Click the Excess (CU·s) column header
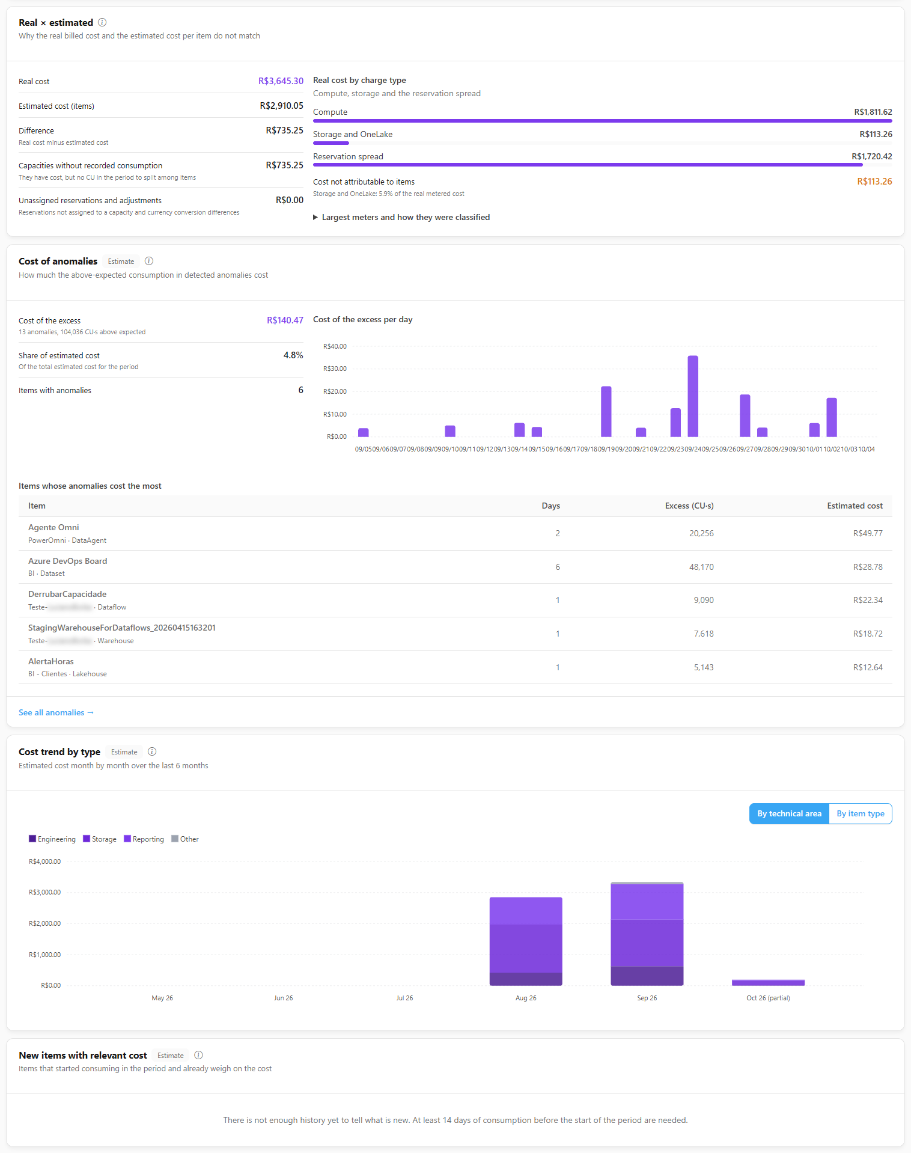 pos(689,506)
